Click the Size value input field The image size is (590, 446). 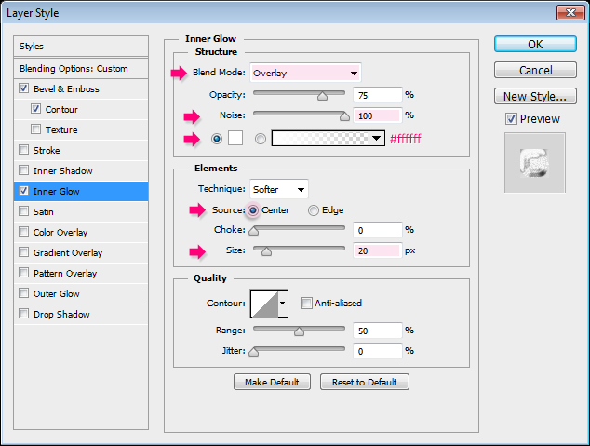point(377,251)
